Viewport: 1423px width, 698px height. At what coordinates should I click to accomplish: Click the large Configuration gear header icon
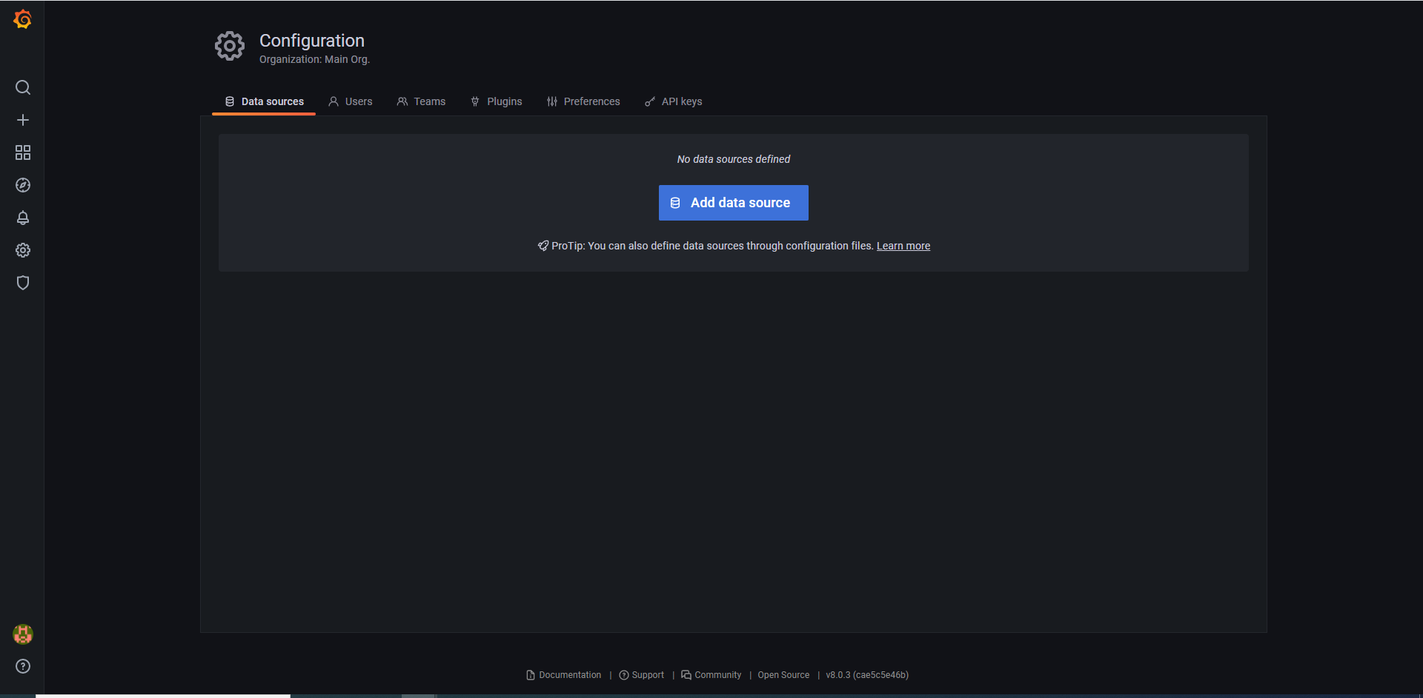pos(230,46)
